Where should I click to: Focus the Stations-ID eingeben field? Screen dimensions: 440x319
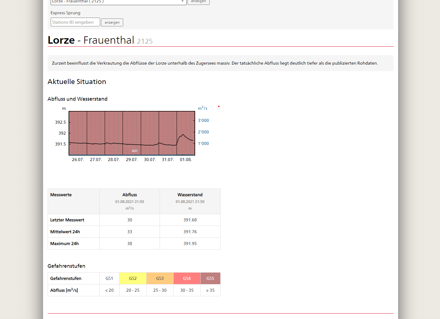(x=75, y=22)
